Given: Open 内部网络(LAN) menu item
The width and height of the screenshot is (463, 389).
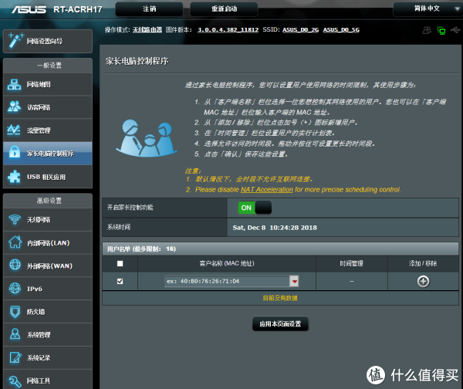Looking at the screenshot, I should 48,243.
